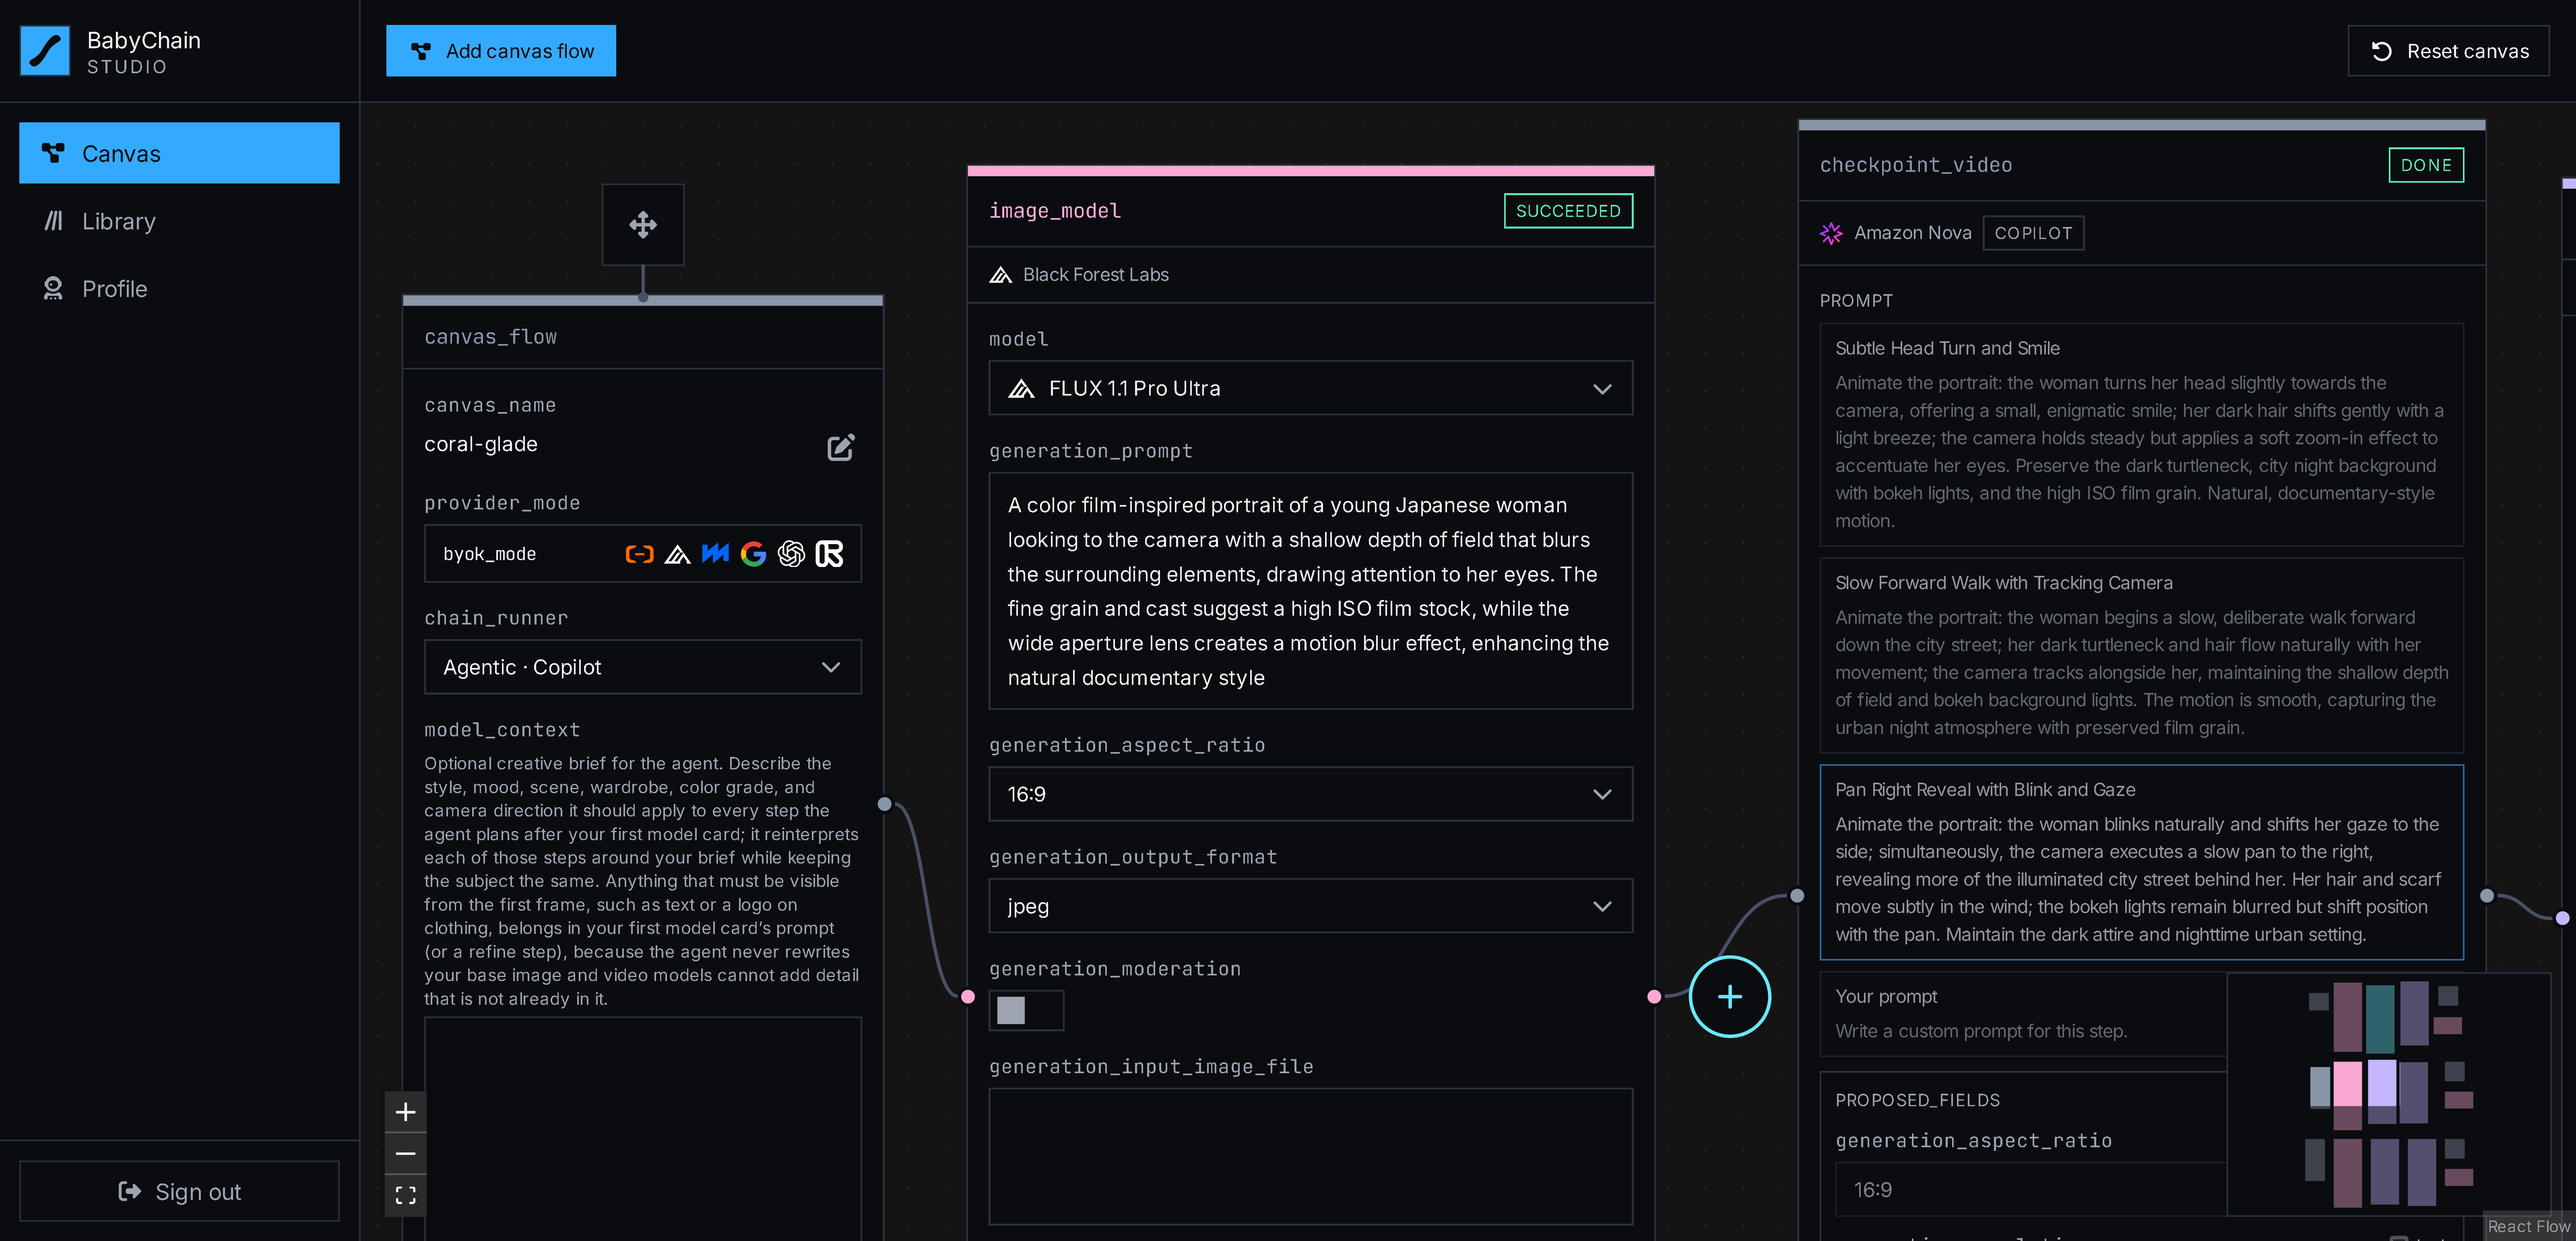Image resolution: width=2576 pixels, height=1241 pixels.
Task: Click the BabyChain Studio logo icon
Action: click(45, 51)
